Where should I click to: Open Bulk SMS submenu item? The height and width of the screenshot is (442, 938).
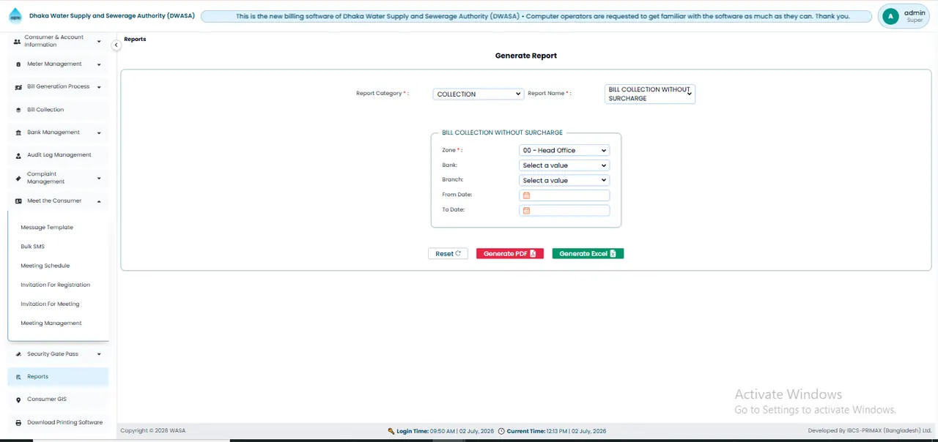(33, 247)
